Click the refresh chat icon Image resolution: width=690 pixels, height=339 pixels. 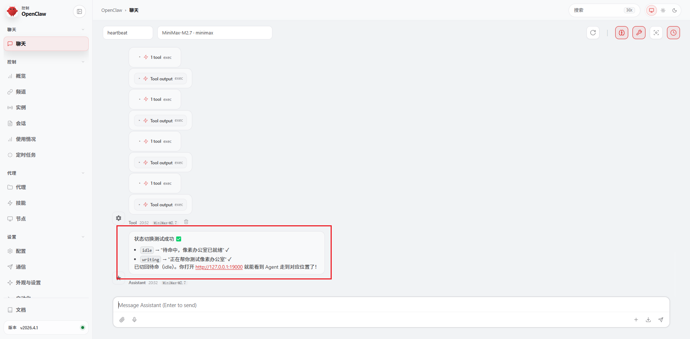(593, 33)
